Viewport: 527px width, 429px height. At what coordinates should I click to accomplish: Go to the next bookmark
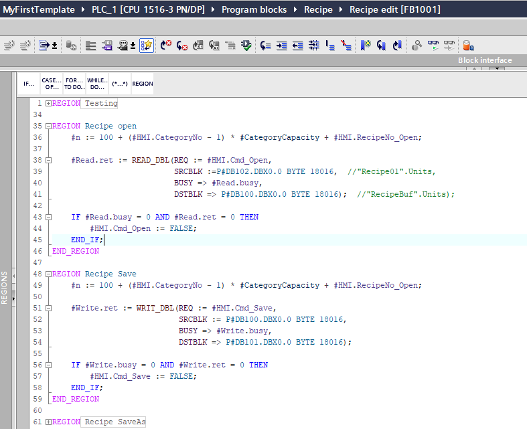pos(381,46)
